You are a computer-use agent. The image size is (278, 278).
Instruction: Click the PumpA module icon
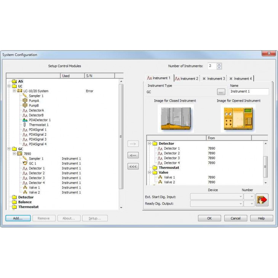[25, 101]
